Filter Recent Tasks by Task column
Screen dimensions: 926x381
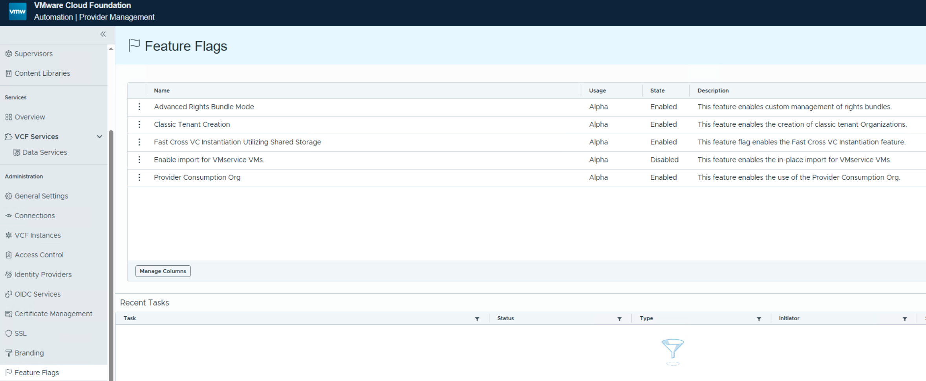coord(477,319)
